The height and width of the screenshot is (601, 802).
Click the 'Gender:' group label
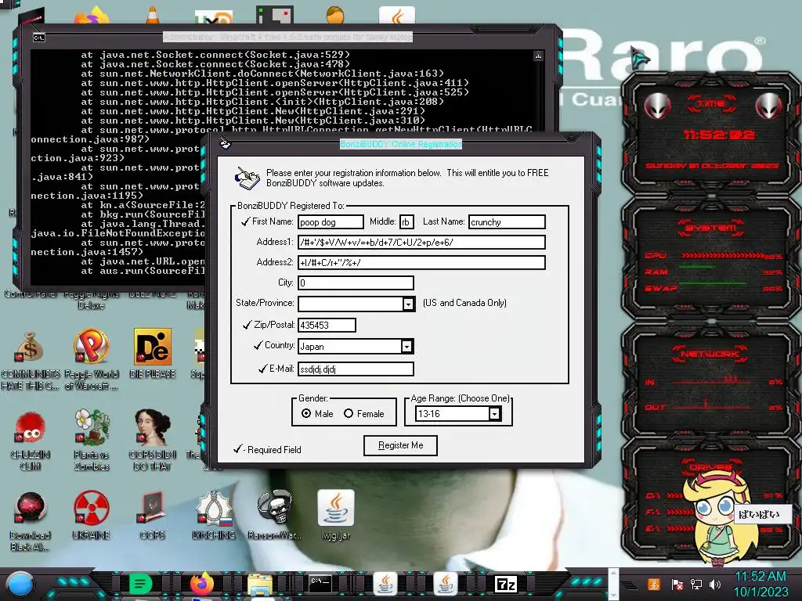[313, 398]
